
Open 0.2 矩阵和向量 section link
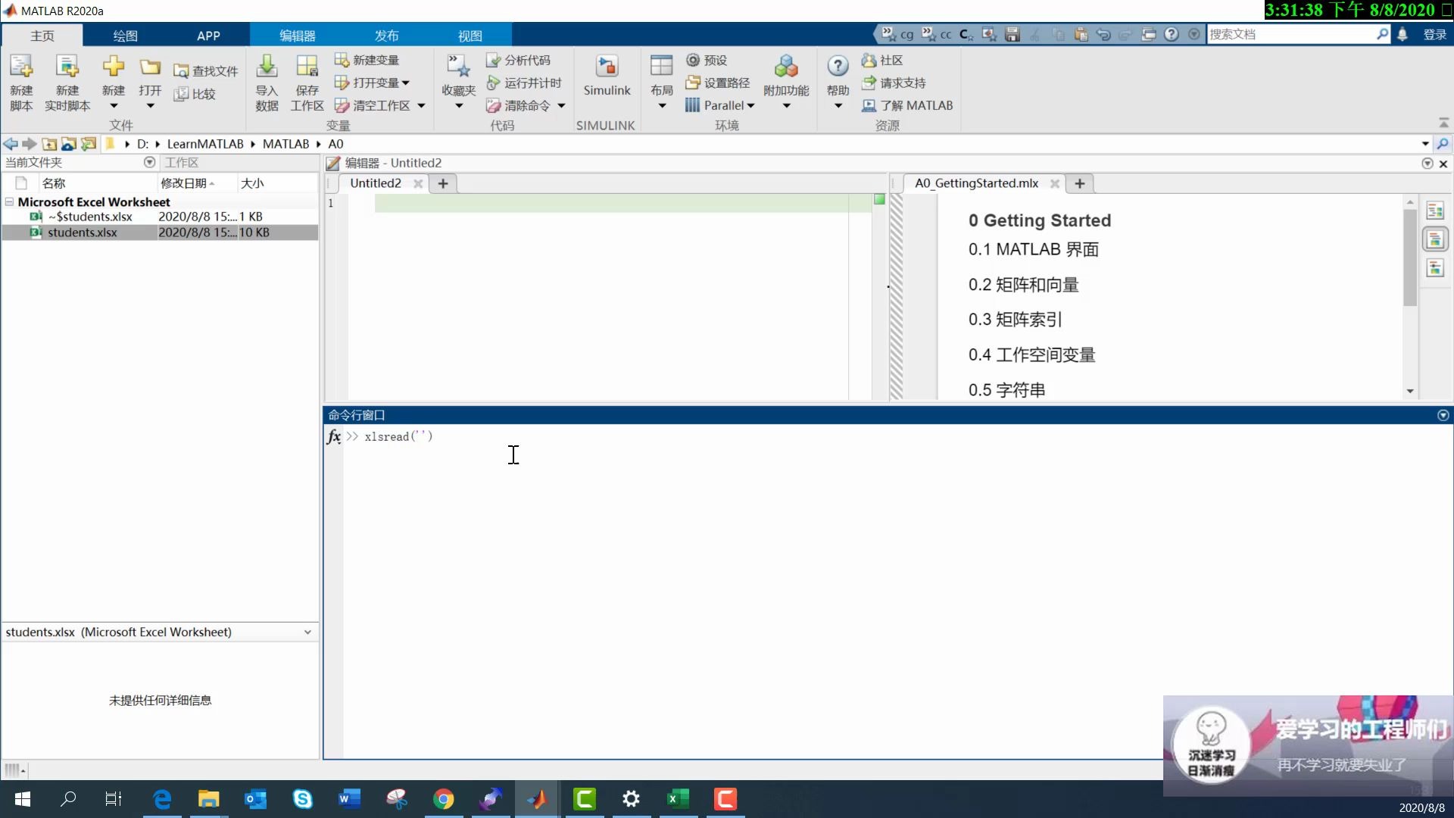[x=1023, y=285]
